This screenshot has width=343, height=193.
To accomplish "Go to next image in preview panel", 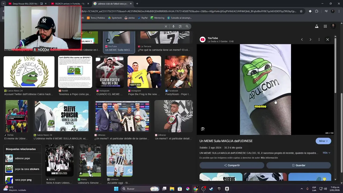I will click(x=310, y=39).
